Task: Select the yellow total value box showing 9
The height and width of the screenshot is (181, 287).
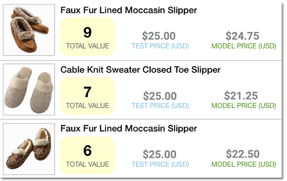Action: click(x=87, y=36)
